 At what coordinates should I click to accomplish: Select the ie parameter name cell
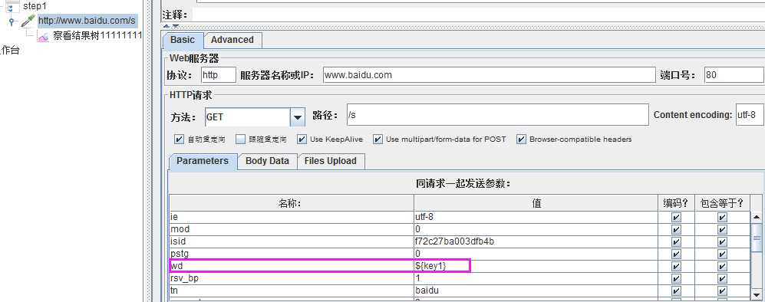click(292, 217)
